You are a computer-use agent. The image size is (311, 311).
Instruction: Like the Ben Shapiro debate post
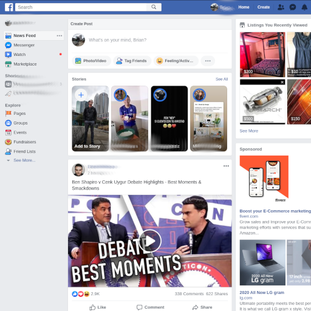[x=98, y=307]
